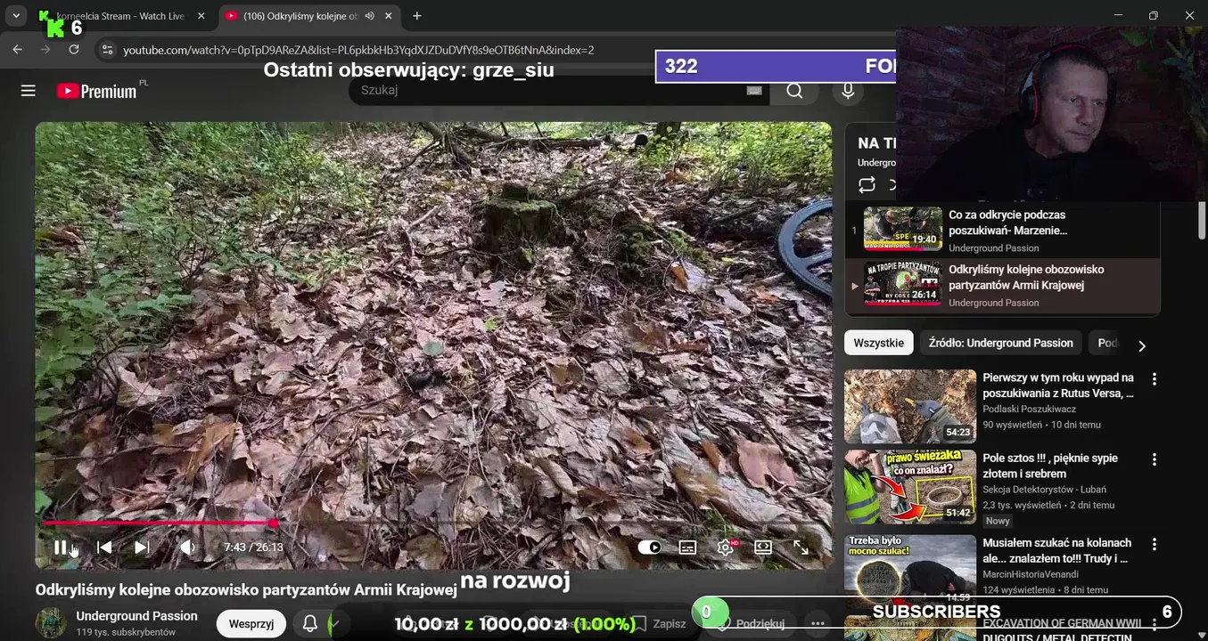Image resolution: width=1208 pixels, height=641 pixels.
Task: Open YouTube hamburger guide menu
Action: pos(29,91)
